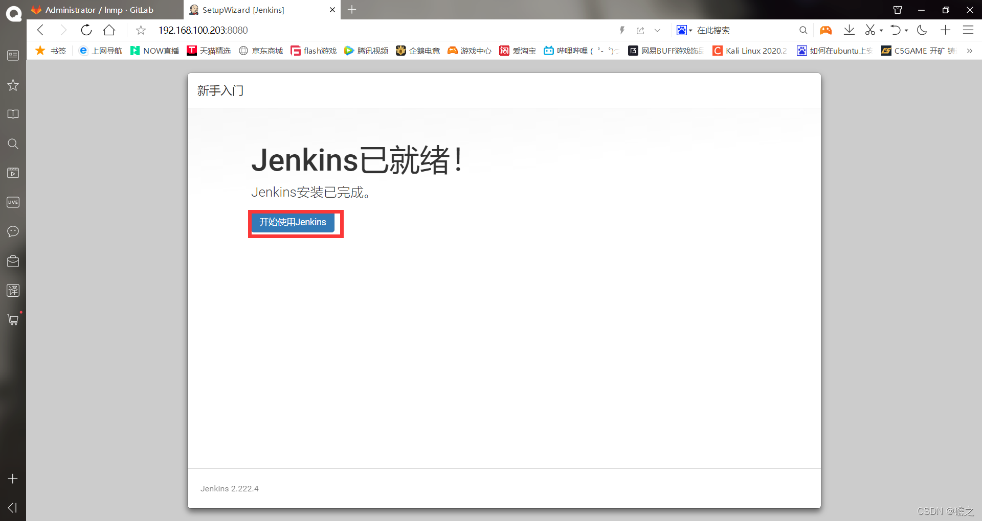Image resolution: width=982 pixels, height=521 pixels.
Task: Click the browser logo in the sidebar
Action: pyautogui.click(x=13, y=14)
